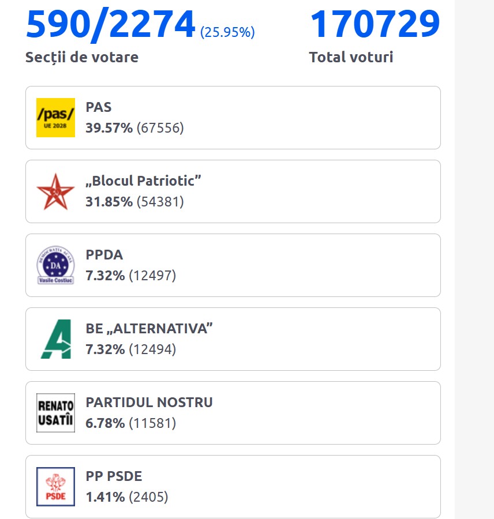Select the PAS party name

click(x=99, y=107)
